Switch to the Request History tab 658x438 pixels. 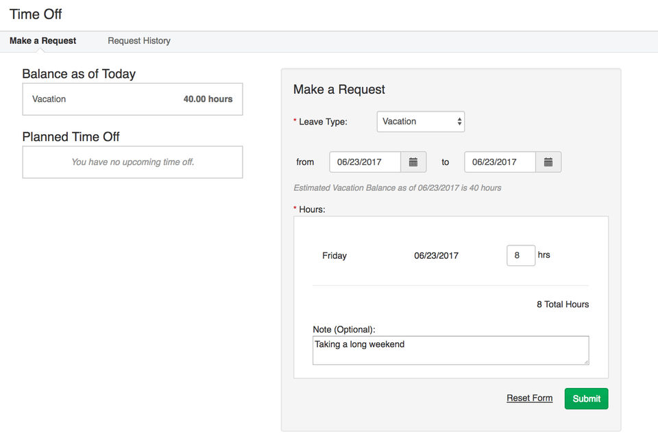139,41
